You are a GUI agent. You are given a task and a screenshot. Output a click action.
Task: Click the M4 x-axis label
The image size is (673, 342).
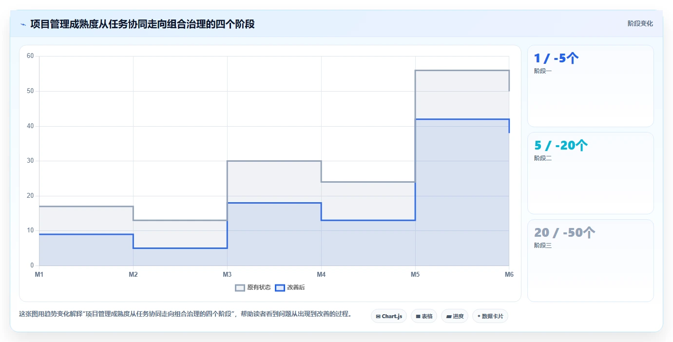[321, 275]
